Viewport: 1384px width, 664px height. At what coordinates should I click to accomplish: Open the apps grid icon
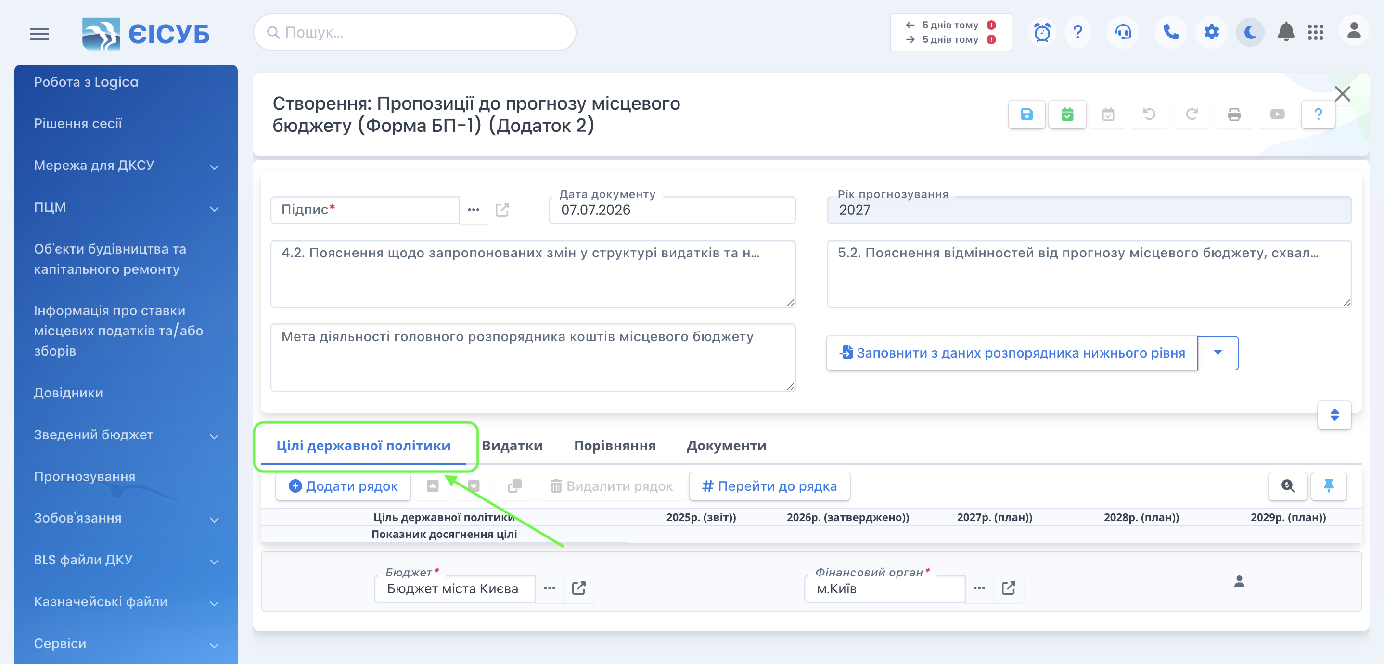click(x=1315, y=32)
